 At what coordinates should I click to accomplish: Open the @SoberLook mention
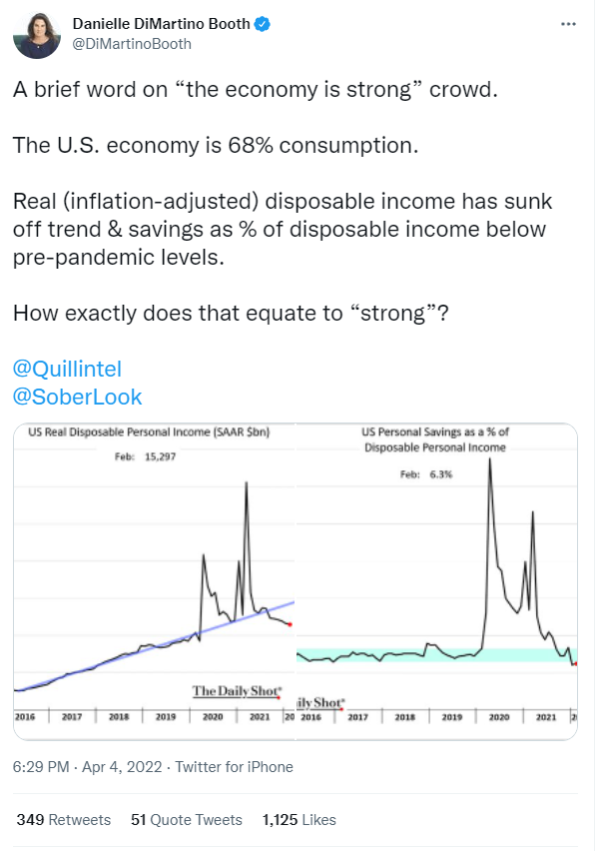pos(78,397)
